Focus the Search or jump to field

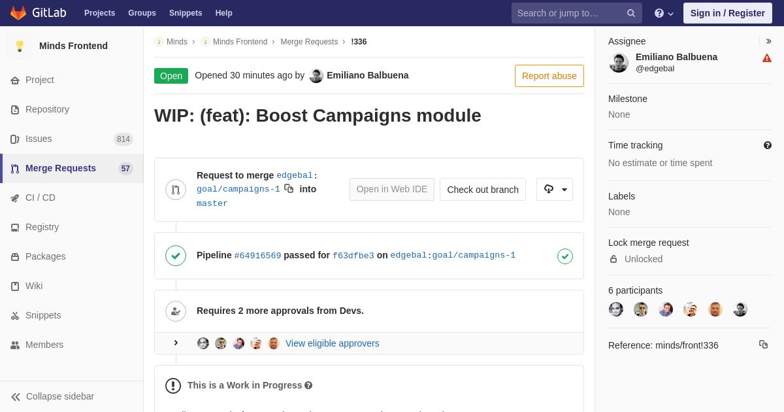(577, 13)
